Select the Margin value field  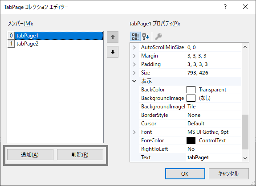pyautogui.click(x=214, y=56)
